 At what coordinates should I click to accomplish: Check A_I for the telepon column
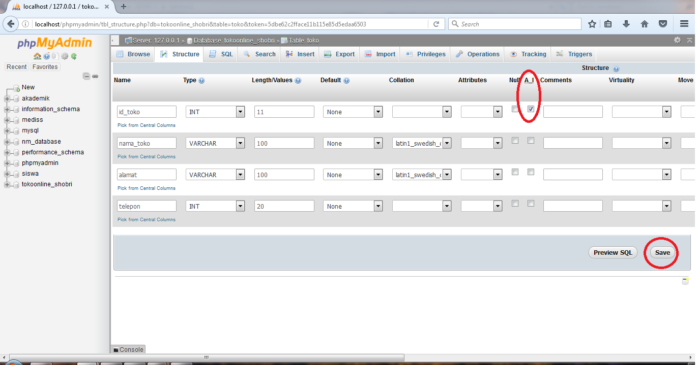531,203
